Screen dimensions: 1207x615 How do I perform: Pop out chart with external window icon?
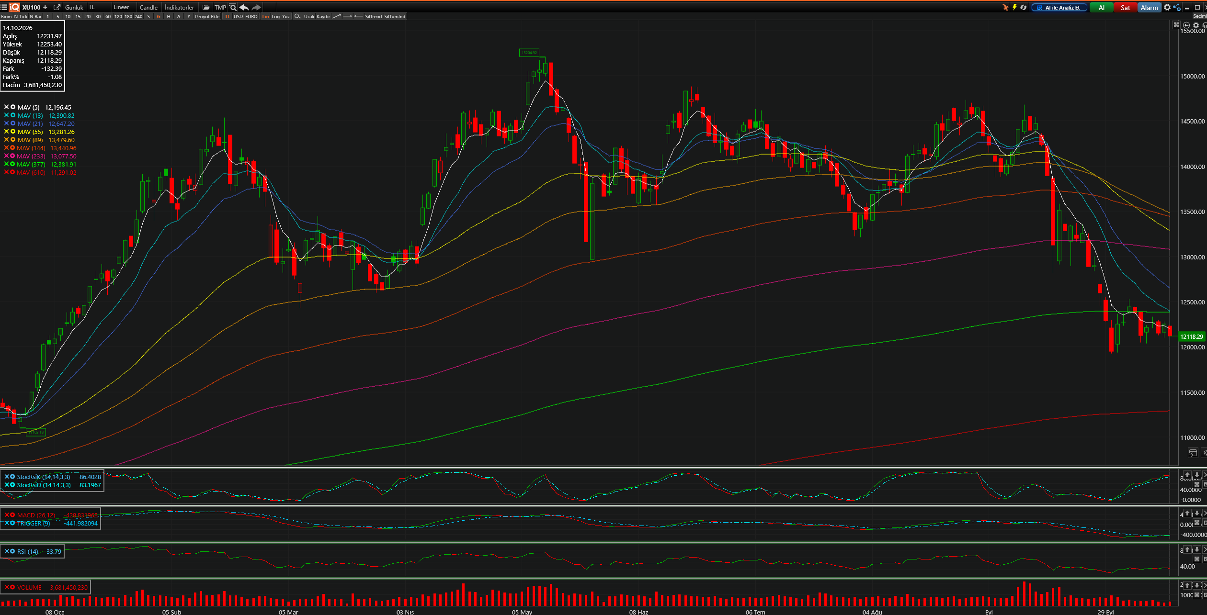coord(57,7)
